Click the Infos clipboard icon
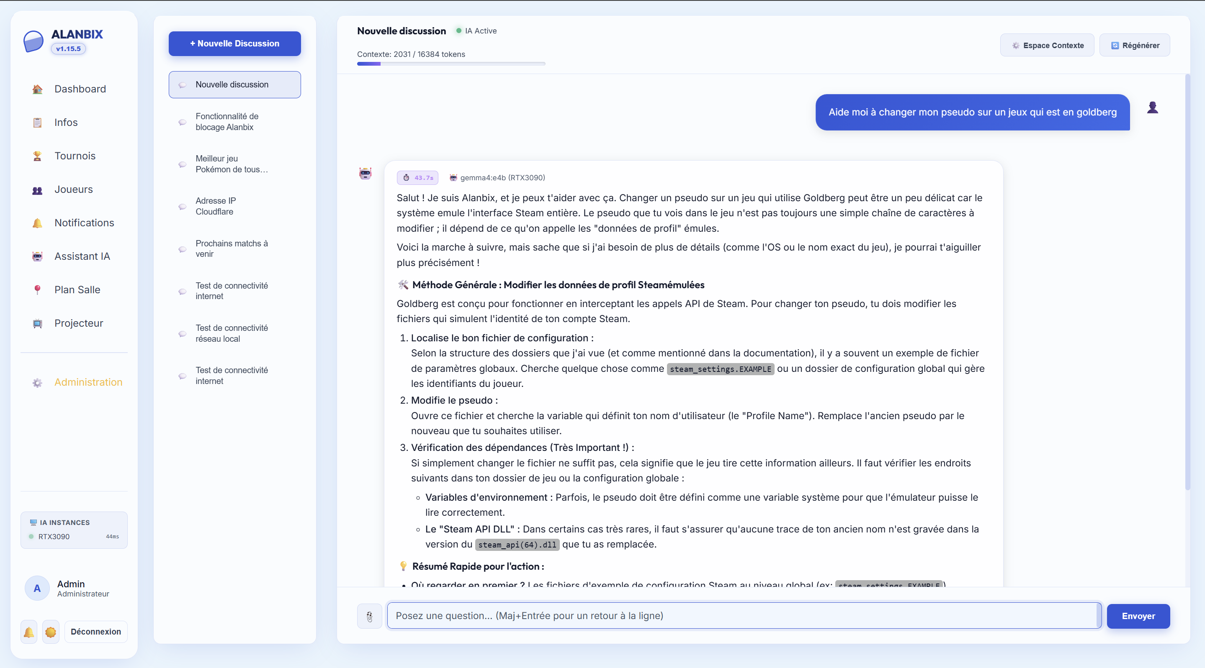Image resolution: width=1205 pixels, height=668 pixels. point(37,123)
